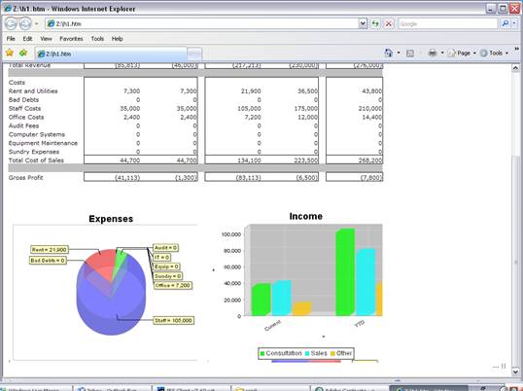Click the Expenses chart title
This screenshot has height=391, width=523.
pyautogui.click(x=111, y=219)
